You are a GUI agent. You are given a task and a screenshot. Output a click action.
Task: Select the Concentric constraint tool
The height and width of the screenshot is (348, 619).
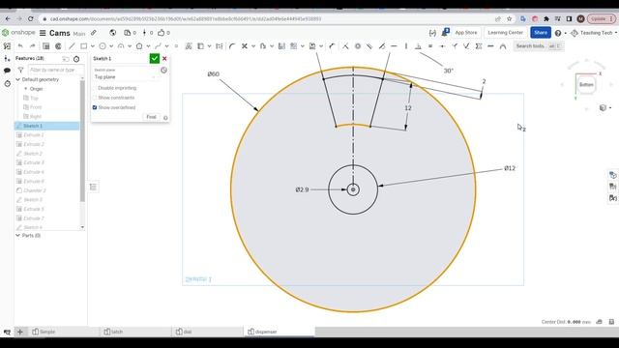coord(358,46)
